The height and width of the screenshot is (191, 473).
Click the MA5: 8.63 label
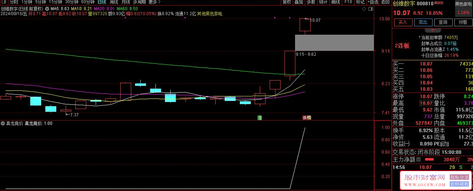pos(60,8)
